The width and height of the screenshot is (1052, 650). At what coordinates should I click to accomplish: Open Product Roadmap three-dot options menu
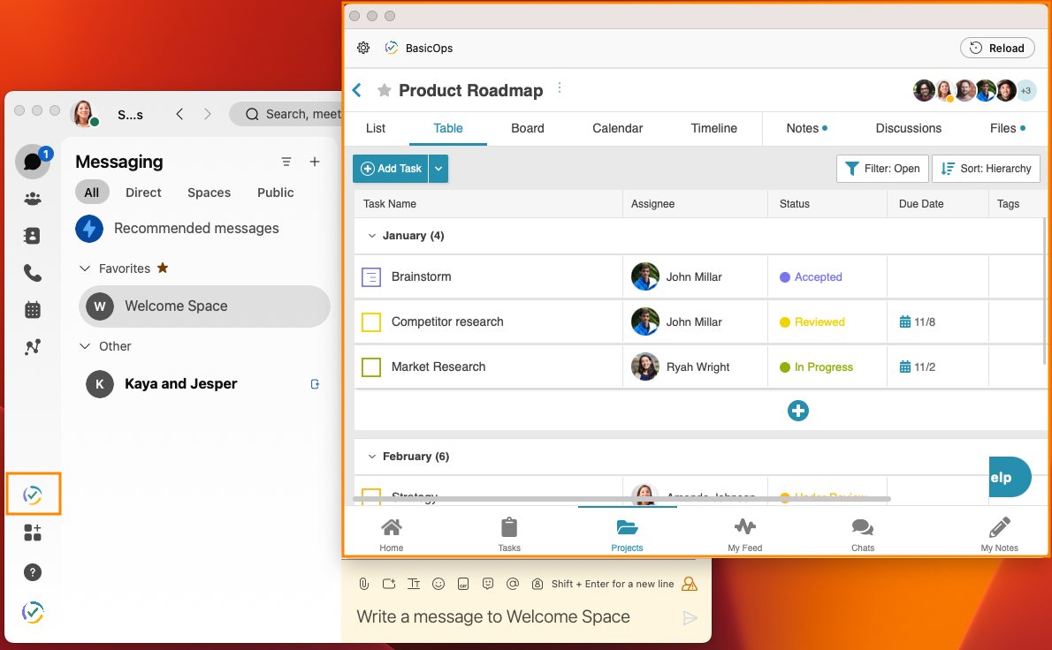pyautogui.click(x=560, y=87)
